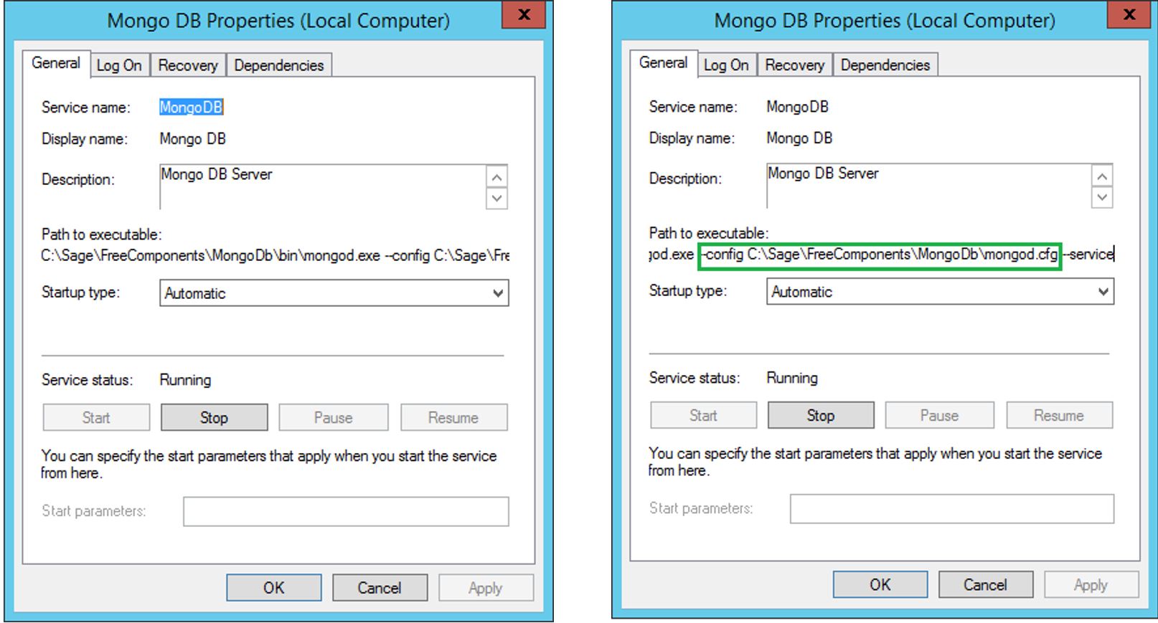The height and width of the screenshot is (623, 1158).
Task: Click Start parameters field in left dialog
Action: (346, 512)
